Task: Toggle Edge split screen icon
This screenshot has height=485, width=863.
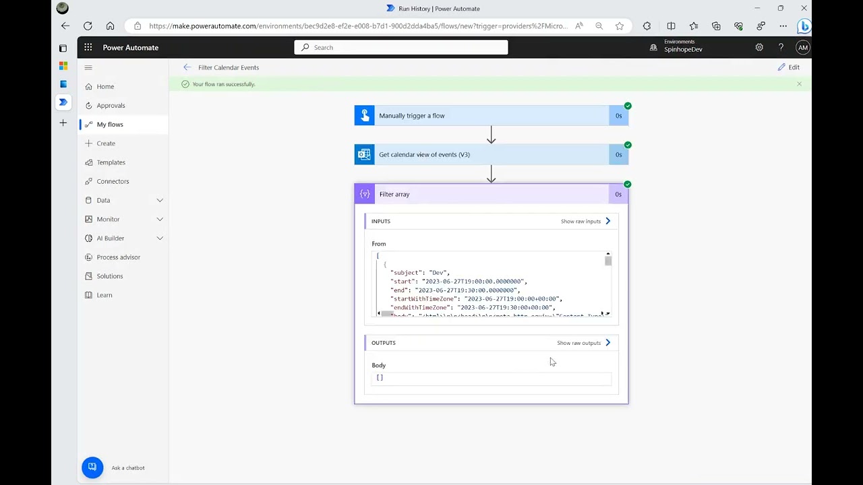Action: 671,26
